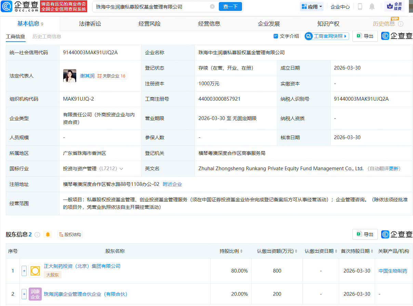The width and height of the screenshot is (413, 306).
Task: Open the Excel 导出 export icon above shareholder table
Action: point(365,234)
